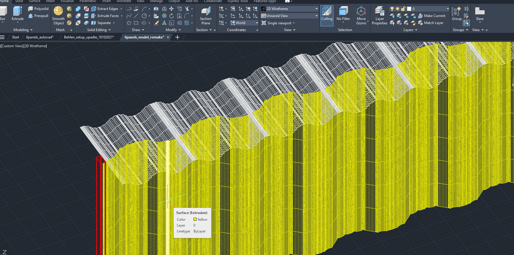This screenshot has height=255, width=514.
Task: Click the Fillet tool icon
Action: point(187,16)
